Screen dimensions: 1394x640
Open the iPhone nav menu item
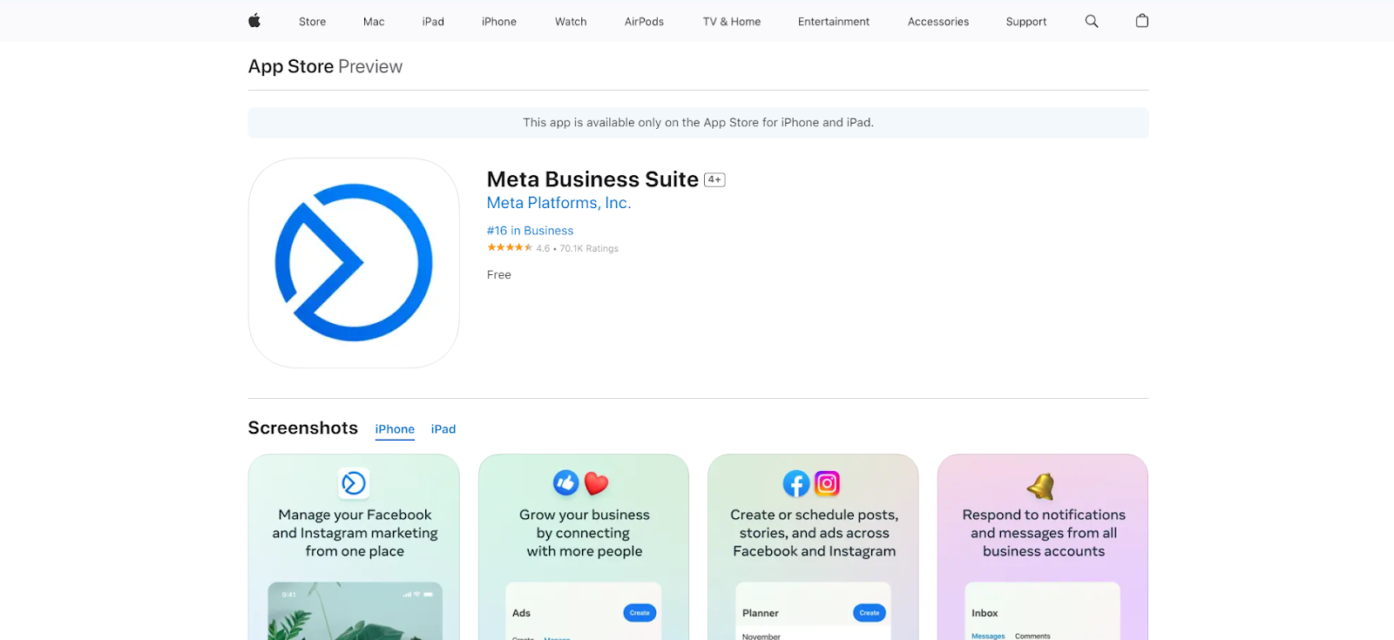click(x=499, y=22)
